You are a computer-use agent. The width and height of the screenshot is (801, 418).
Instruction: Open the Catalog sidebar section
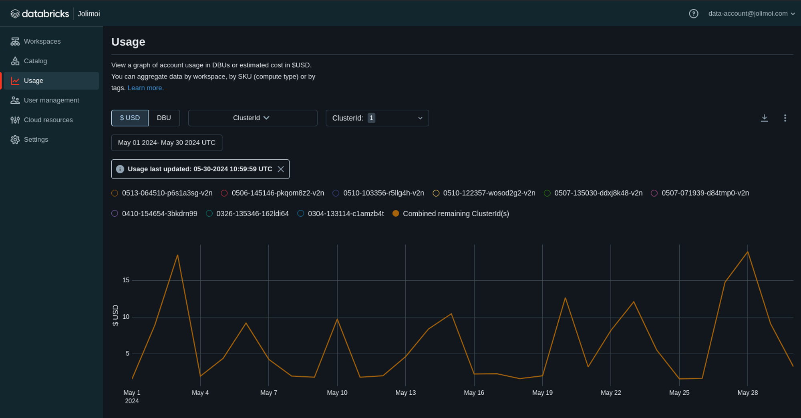coord(36,61)
